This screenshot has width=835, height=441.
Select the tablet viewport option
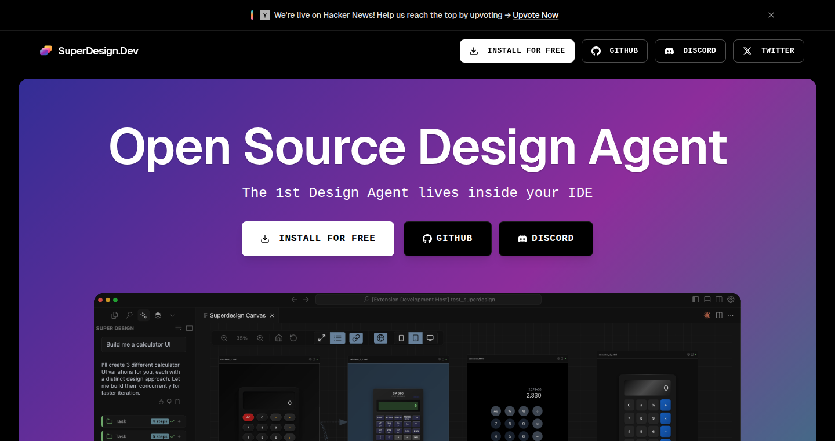[x=415, y=338]
